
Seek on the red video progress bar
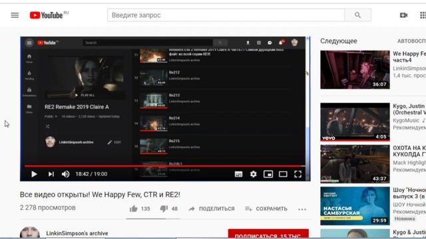(164, 165)
